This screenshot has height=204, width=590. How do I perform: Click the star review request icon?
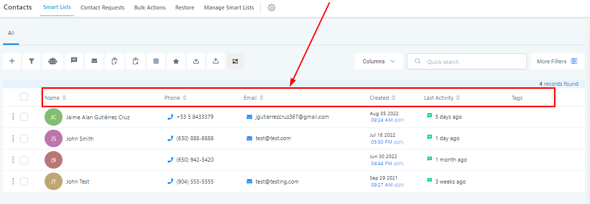176,61
